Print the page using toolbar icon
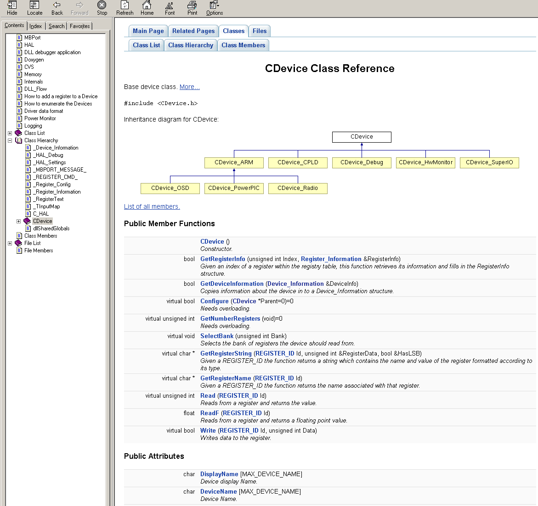This screenshot has height=506, width=538. pos(192,8)
